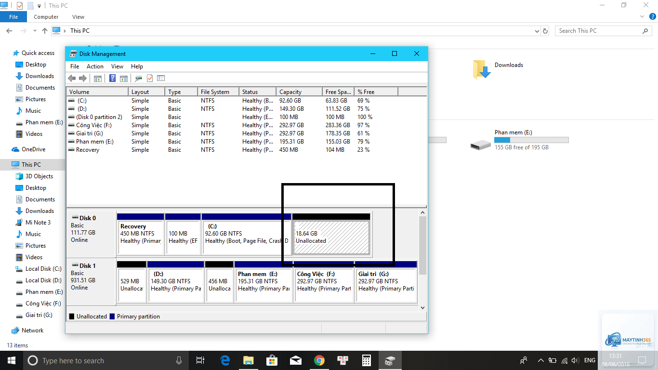Open the People icon in system tray
Image resolution: width=658 pixels, height=370 pixels.
(x=524, y=360)
